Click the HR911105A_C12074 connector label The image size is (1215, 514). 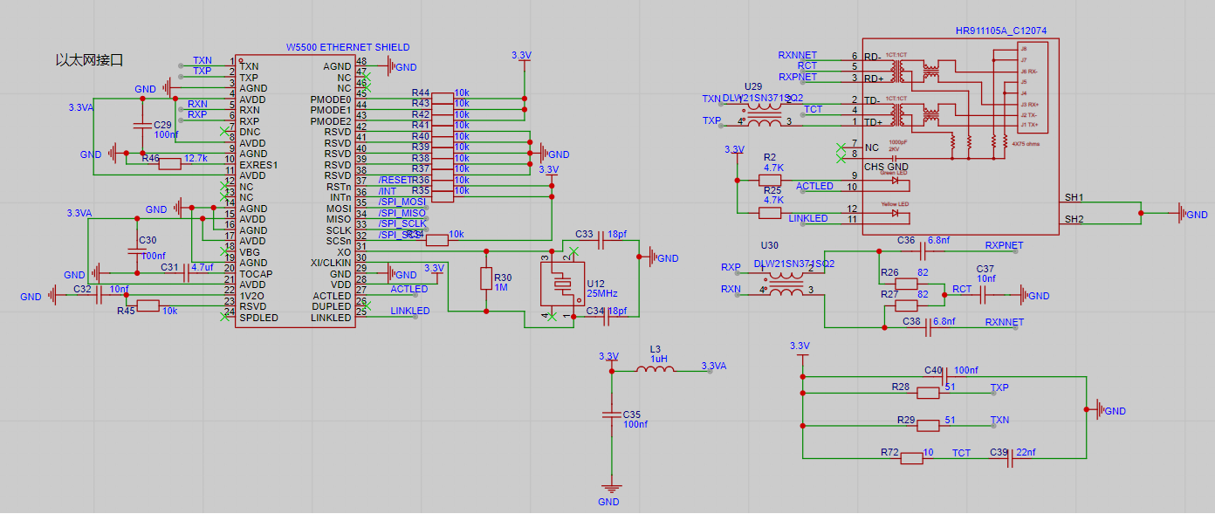pyautogui.click(x=1000, y=31)
